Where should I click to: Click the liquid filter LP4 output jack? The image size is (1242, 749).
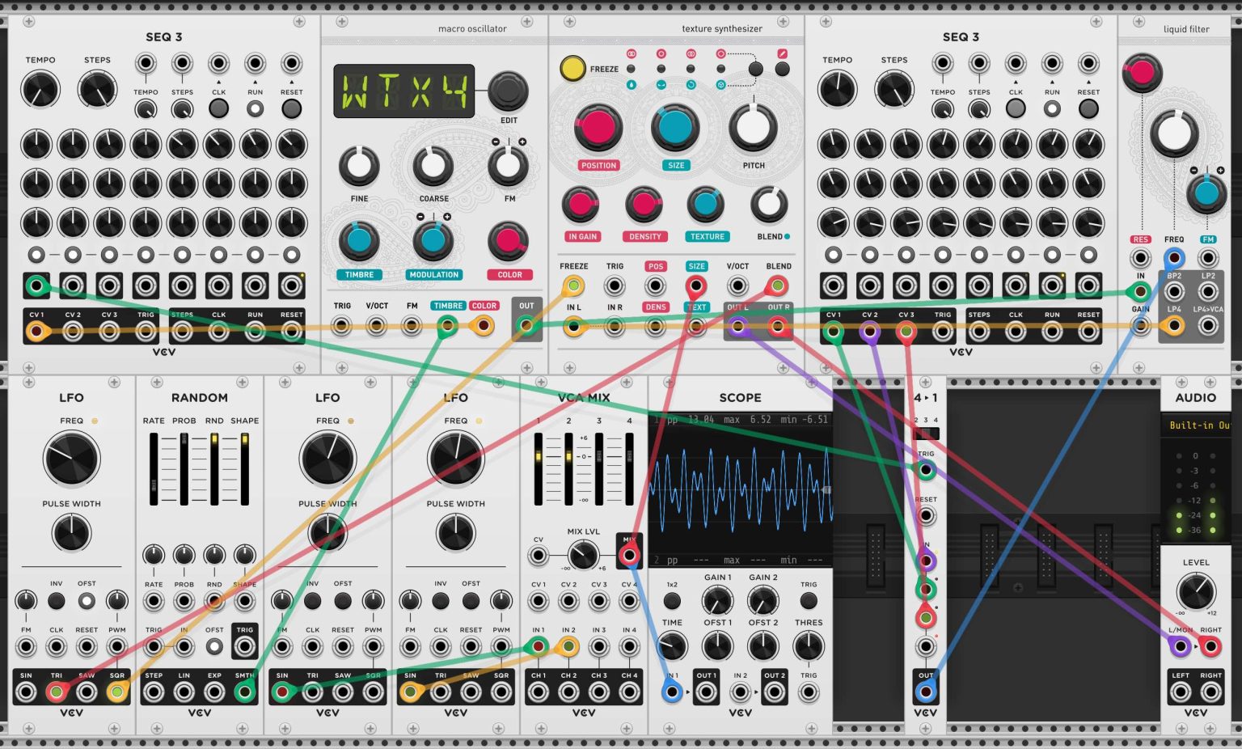1174,326
